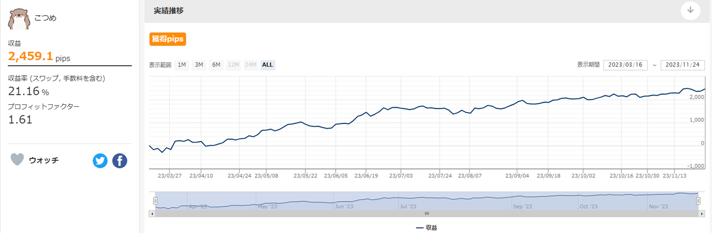Share on Twitter bird icon
712x233 pixels.
click(100, 161)
